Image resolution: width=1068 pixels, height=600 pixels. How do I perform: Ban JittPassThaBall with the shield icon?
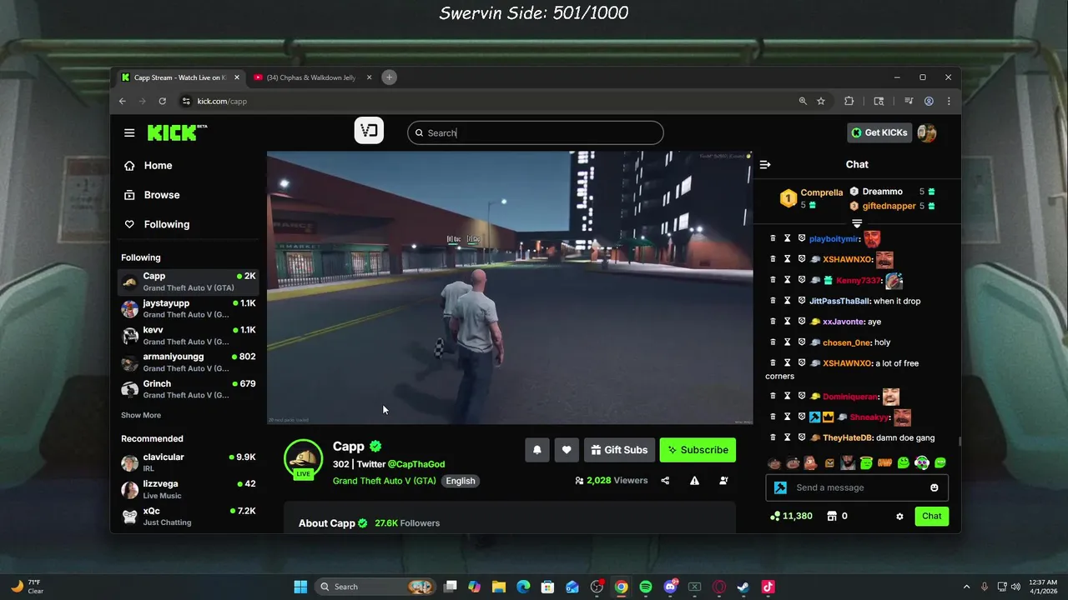point(802,301)
